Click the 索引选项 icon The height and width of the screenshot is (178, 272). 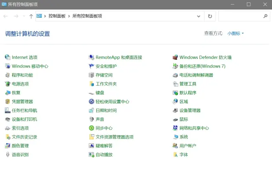click(7, 128)
